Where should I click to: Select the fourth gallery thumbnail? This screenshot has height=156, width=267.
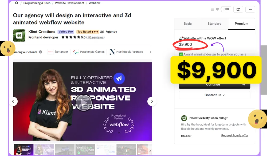coord(85,150)
